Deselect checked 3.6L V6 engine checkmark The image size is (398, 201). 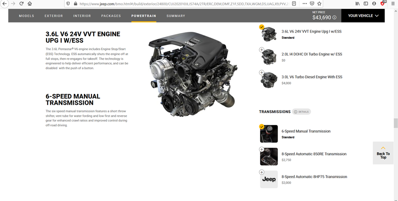click(x=262, y=27)
